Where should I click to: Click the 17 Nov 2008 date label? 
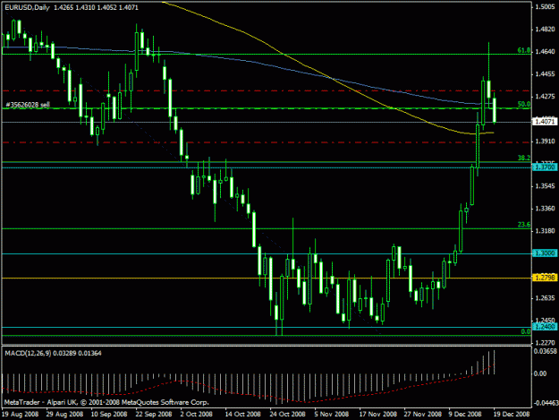tap(378, 414)
